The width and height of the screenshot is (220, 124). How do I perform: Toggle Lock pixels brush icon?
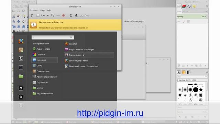click(x=184, y=21)
